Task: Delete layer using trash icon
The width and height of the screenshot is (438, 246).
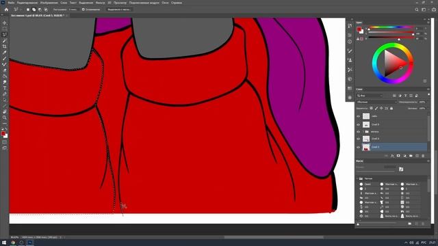Action: click(423, 156)
